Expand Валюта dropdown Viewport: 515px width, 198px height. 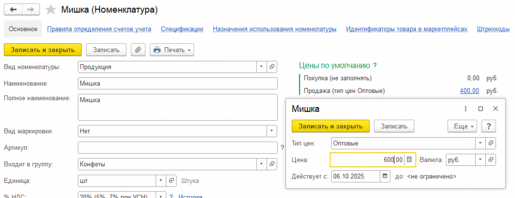coord(480,160)
